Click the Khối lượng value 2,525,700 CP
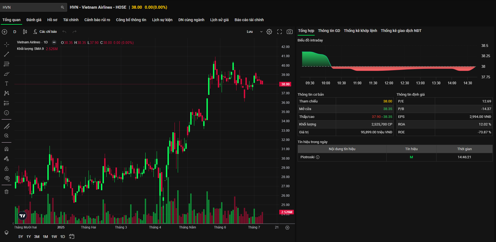 click(x=382, y=124)
